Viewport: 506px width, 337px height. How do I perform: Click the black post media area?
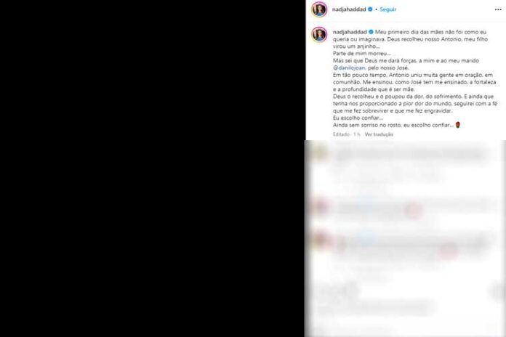pos(153,168)
